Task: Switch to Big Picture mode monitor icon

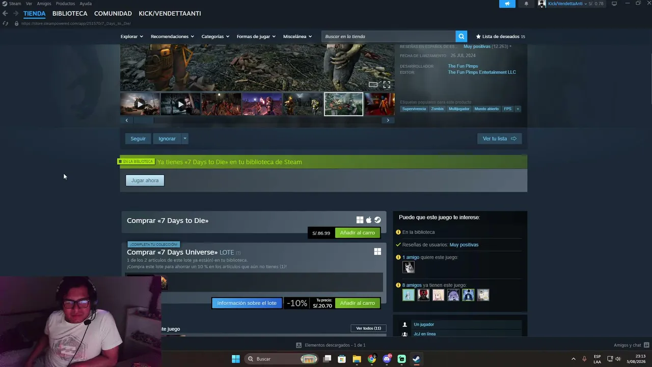Action: tap(614, 4)
